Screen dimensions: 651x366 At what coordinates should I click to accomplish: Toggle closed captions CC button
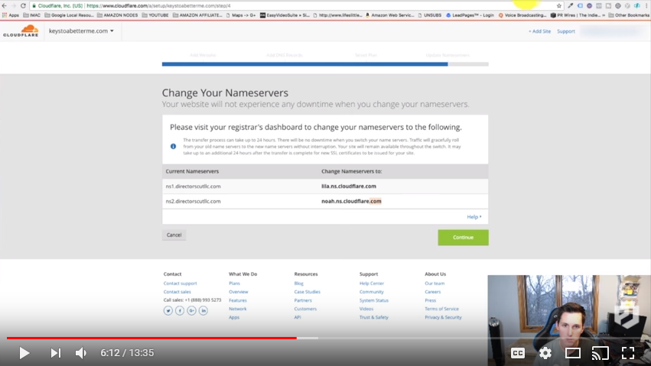click(x=517, y=353)
